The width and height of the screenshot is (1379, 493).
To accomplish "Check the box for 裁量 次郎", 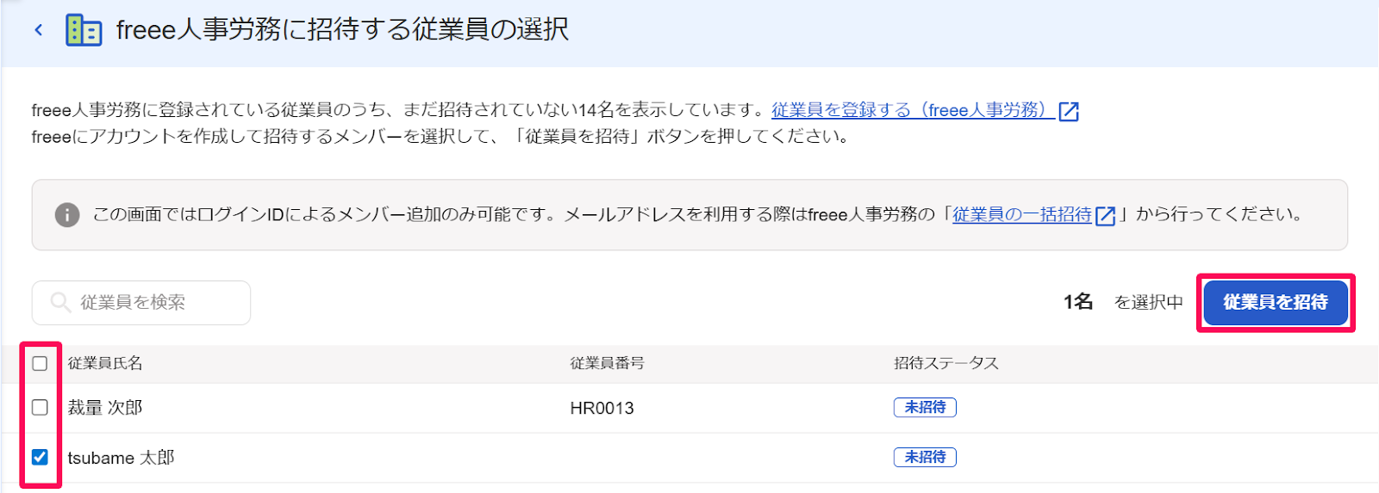I will pos(40,407).
